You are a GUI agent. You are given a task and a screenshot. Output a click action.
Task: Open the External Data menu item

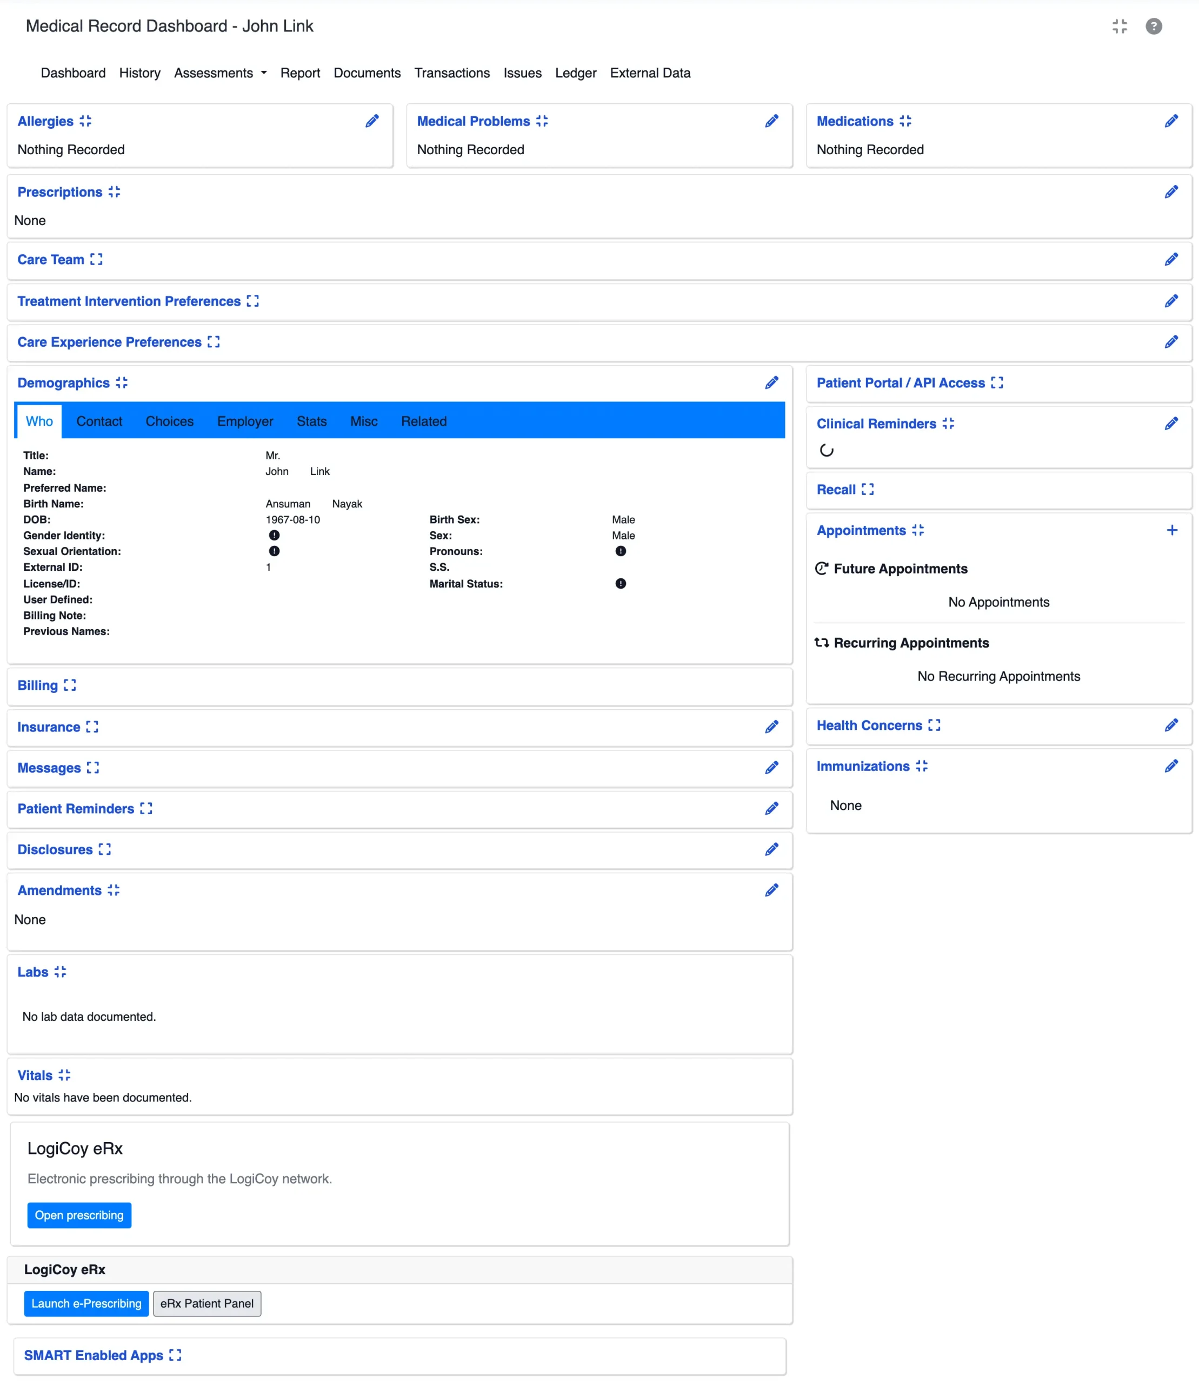[x=650, y=73]
